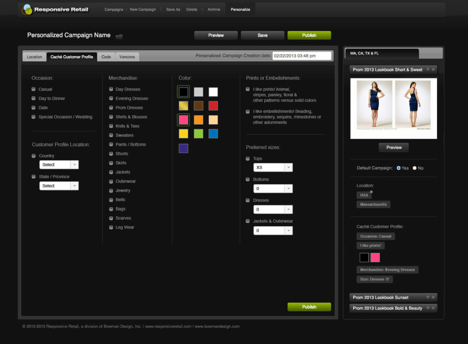The width and height of the screenshot is (468, 344).
Task: Open the Tops size dropdown showing XS
Action: (x=273, y=167)
